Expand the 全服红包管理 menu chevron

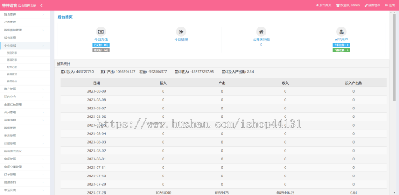(43, 105)
